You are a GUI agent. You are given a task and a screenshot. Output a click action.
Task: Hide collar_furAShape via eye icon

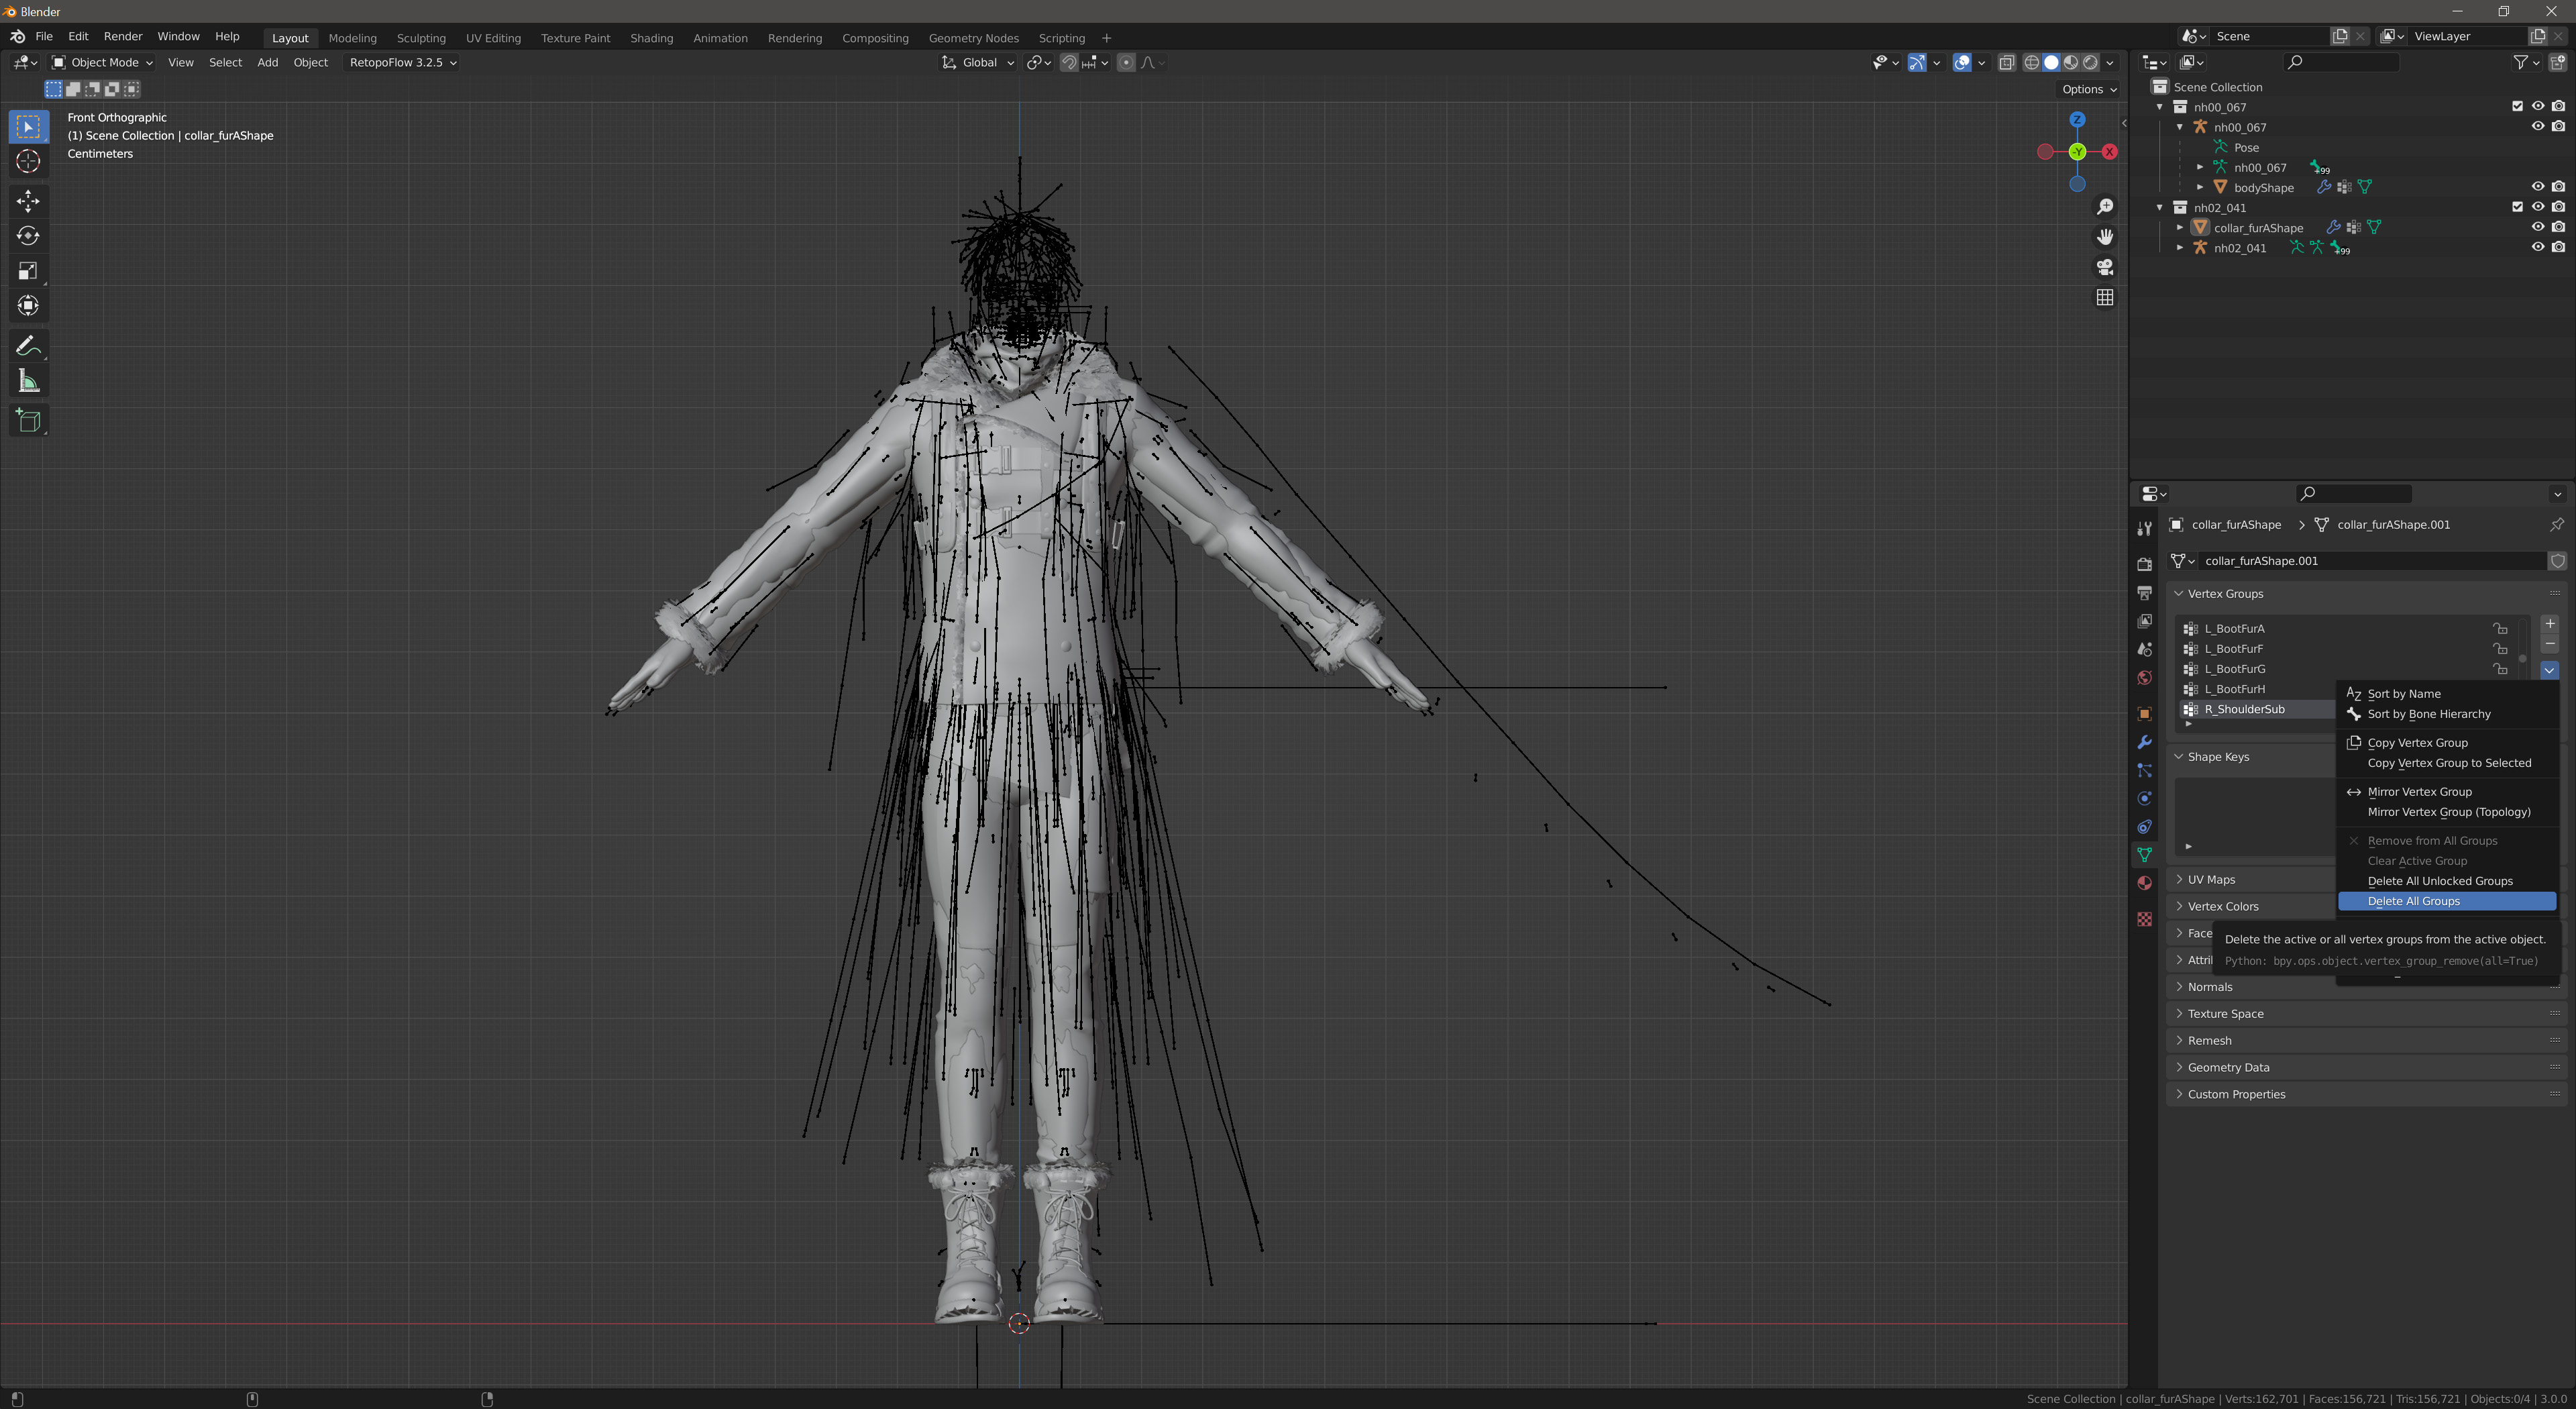(2537, 227)
